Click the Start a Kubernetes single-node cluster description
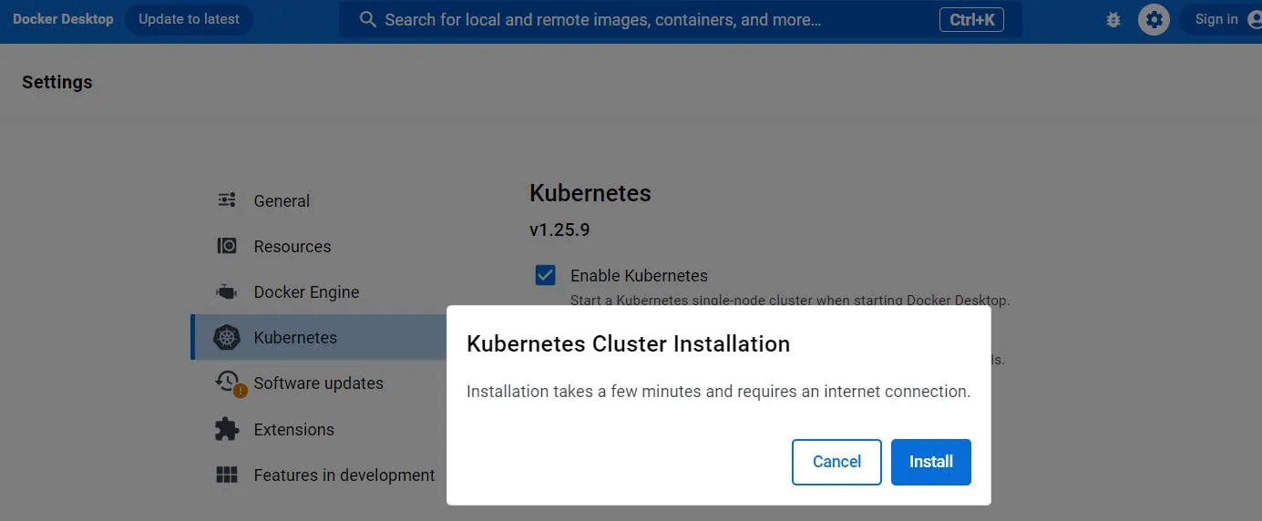 click(x=790, y=300)
